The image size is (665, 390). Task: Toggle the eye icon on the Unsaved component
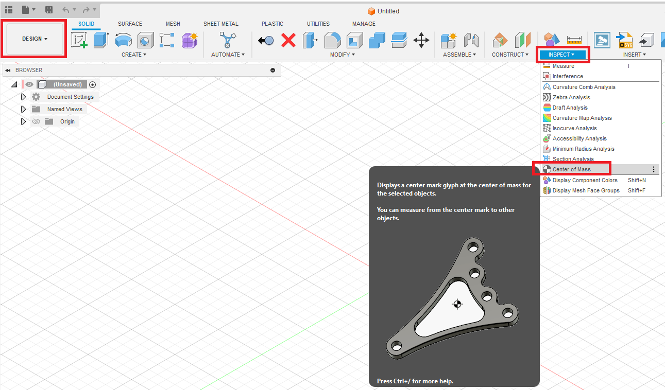[29, 84]
